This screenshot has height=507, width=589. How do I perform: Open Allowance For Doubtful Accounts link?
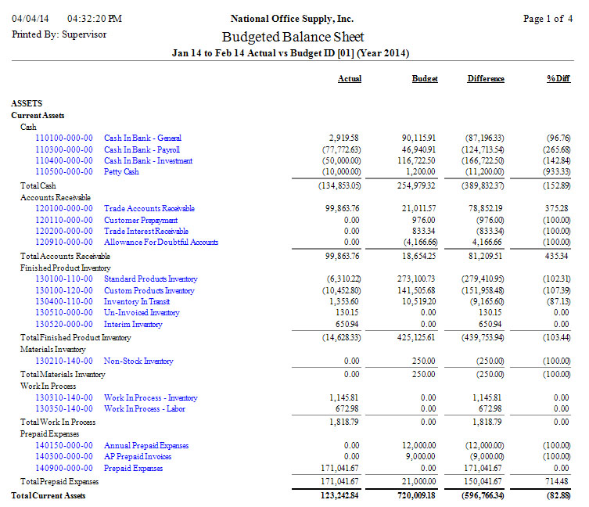click(x=161, y=243)
